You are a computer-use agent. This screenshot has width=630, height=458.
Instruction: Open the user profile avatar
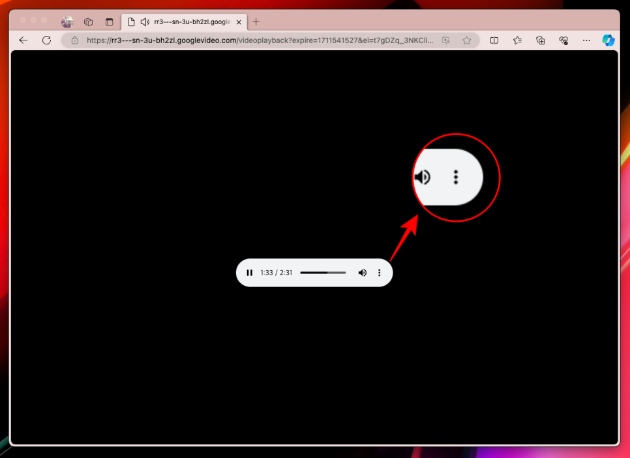pos(68,22)
